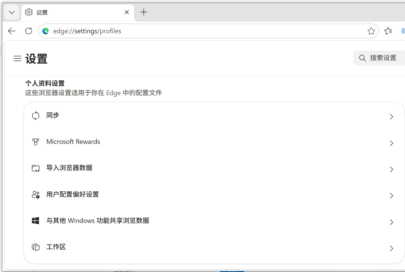Click the 搜索设置 search box
The width and height of the screenshot is (405, 272).
[379, 58]
